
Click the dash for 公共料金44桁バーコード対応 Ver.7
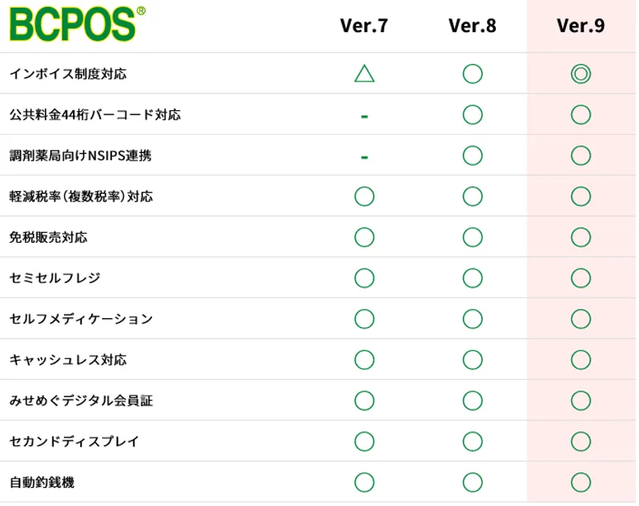[364, 116]
